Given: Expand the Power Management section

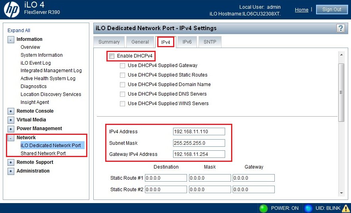Looking at the screenshot, I should click(11, 129).
